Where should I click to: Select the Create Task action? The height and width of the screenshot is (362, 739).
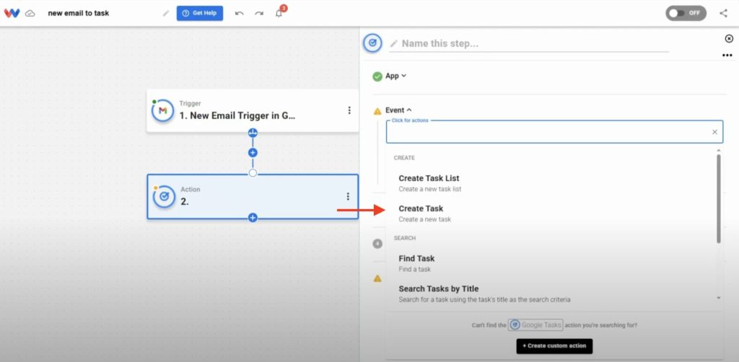[x=551, y=213]
